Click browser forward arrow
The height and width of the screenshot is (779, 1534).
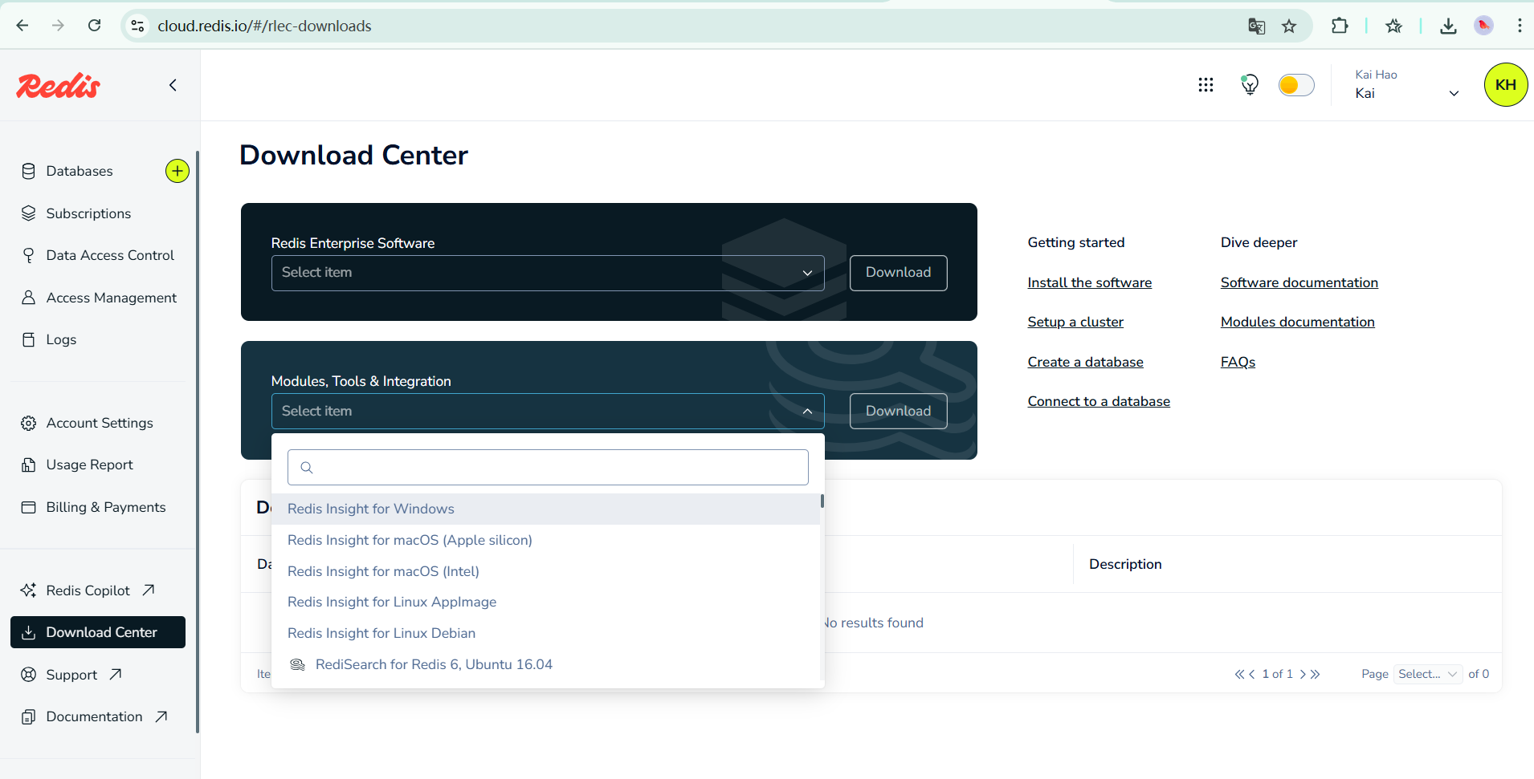pos(58,26)
